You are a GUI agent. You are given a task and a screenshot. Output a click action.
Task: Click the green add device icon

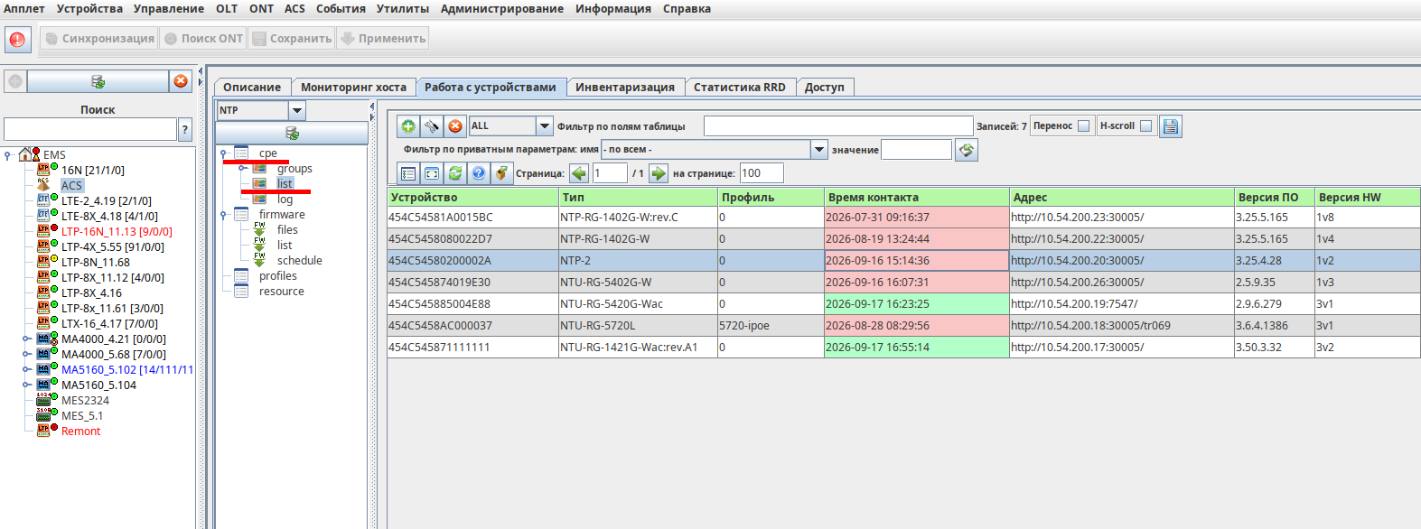click(x=408, y=126)
